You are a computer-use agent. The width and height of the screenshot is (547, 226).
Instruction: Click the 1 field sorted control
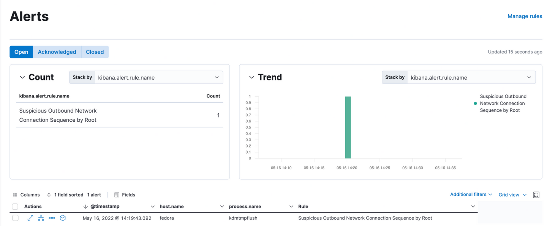(65, 195)
